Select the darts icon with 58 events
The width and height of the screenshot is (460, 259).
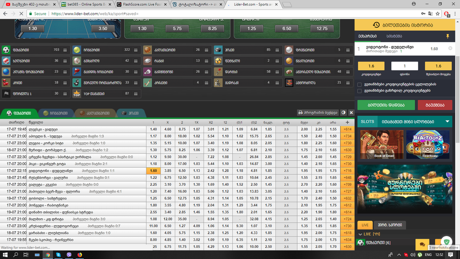(218, 71)
